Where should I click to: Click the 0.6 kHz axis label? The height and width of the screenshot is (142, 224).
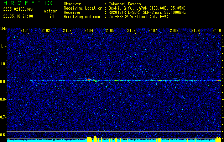pos(3,135)
